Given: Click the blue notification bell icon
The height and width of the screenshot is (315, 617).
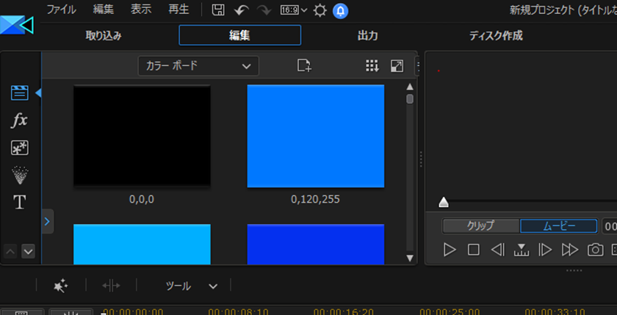Looking at the screenshot, I should tap(341, 10).
